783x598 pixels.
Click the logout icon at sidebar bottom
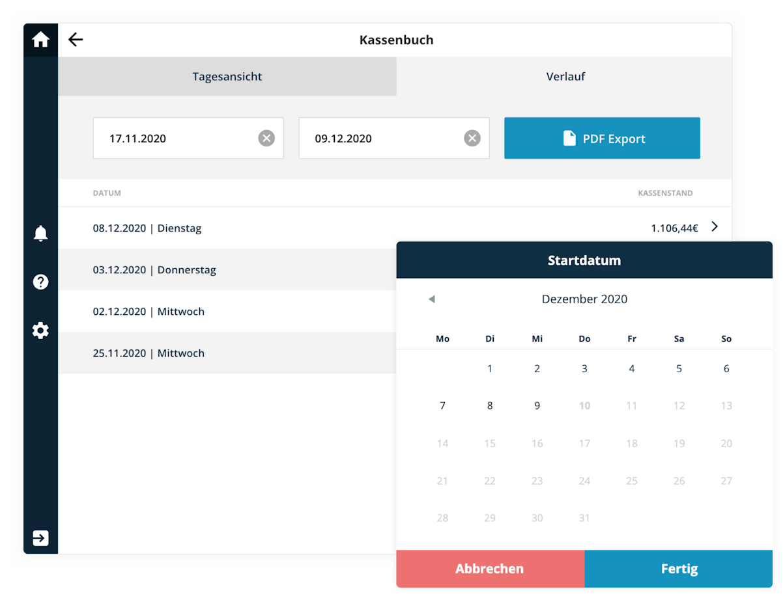click(40, 538)
